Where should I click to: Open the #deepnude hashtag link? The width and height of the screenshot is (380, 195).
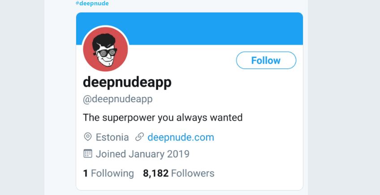tap(92, 4)
